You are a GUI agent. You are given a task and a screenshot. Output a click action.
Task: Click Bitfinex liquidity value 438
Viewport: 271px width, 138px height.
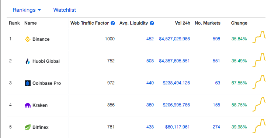click(x=150, y=127)
